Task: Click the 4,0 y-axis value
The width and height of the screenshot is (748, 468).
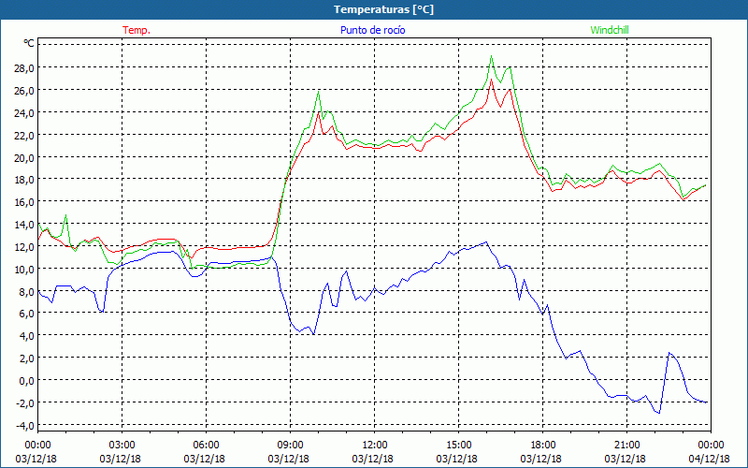Action: click(26, 336)
